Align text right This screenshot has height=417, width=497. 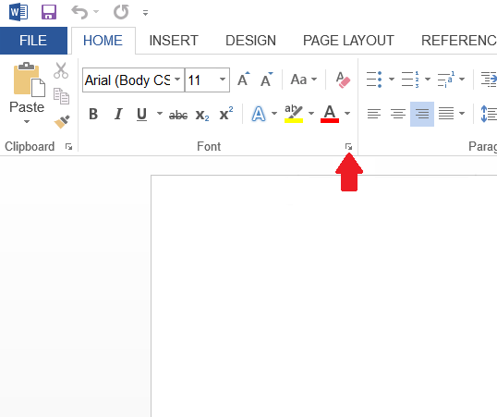point(422,114)
